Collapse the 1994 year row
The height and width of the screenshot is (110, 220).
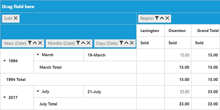click(5, 61)
